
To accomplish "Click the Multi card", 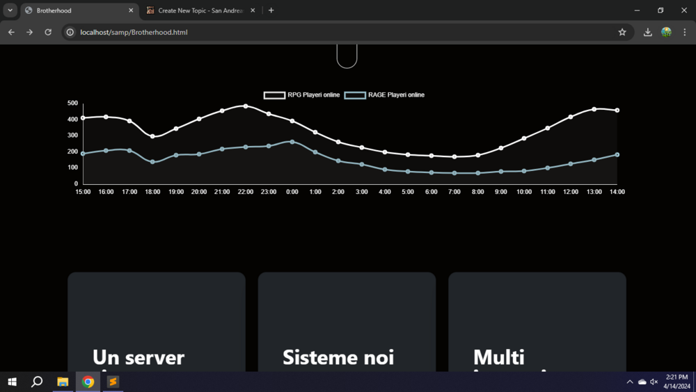I will [537, 322].
